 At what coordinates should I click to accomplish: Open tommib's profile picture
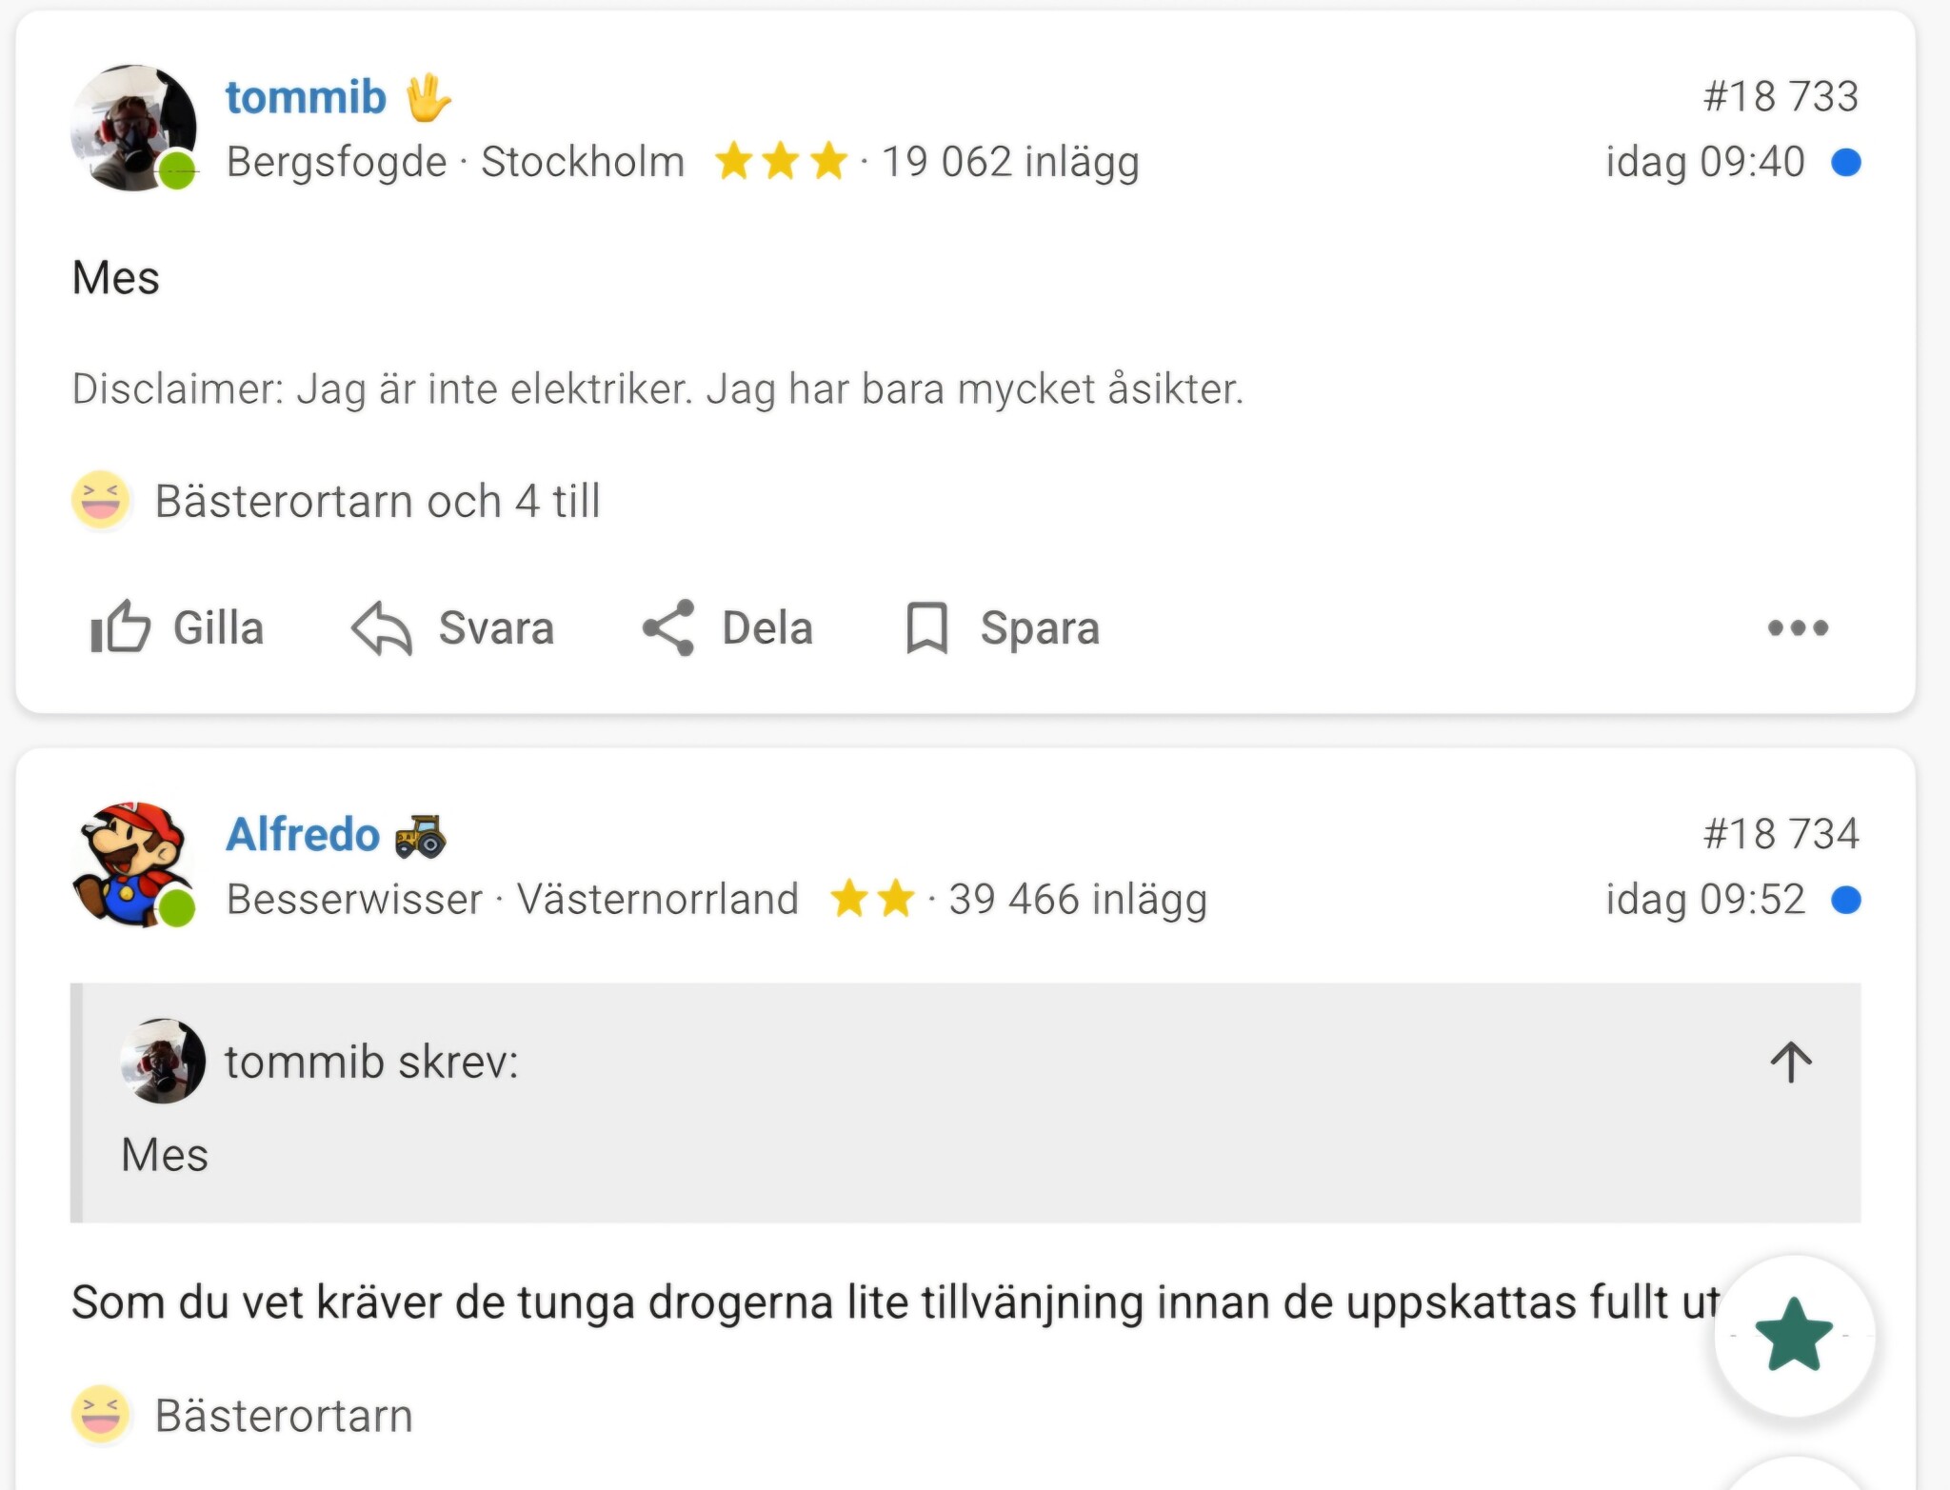(133, 128)
